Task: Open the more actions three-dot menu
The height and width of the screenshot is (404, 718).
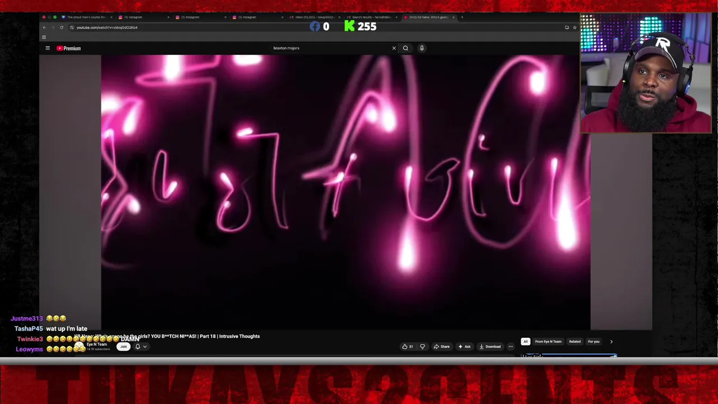Action: [510, 347]
